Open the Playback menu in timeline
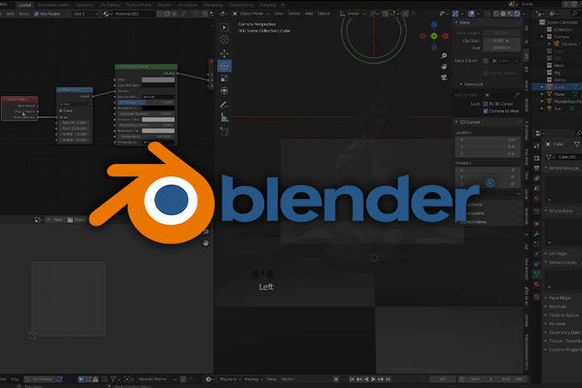 click(230, 379)
